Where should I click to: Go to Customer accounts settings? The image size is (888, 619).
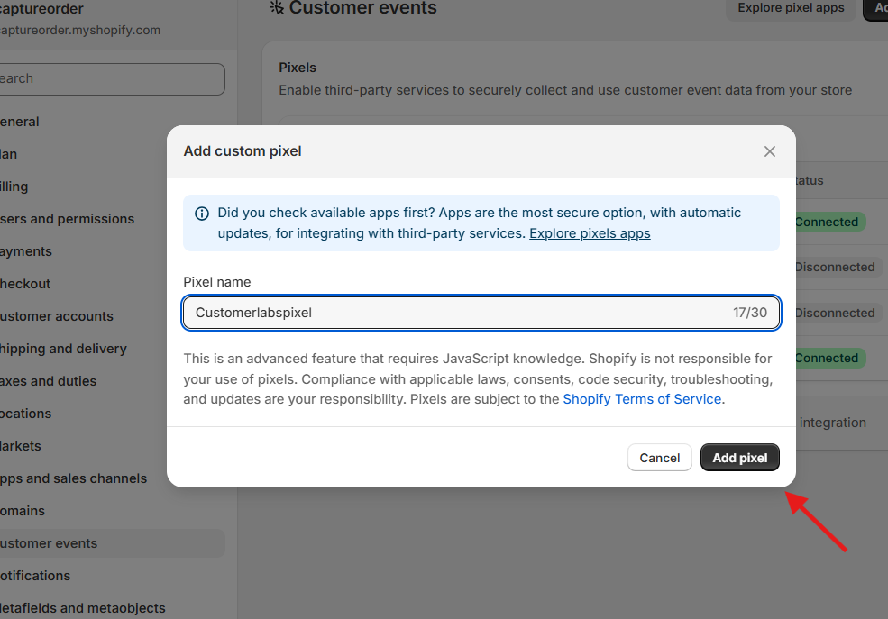pos(57,316)
